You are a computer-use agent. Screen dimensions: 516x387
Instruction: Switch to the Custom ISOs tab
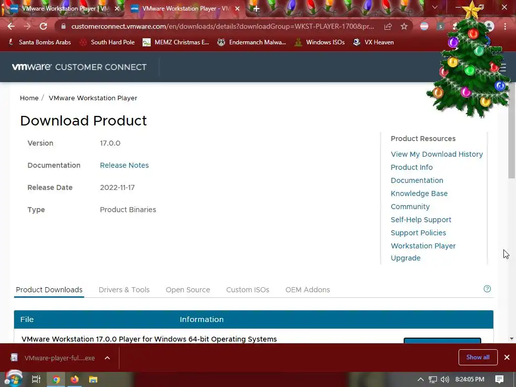[247, 290]
